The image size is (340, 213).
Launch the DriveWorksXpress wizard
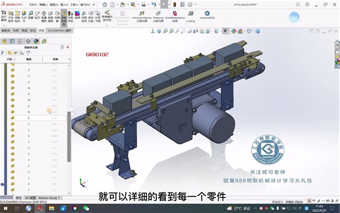point(175,16)
